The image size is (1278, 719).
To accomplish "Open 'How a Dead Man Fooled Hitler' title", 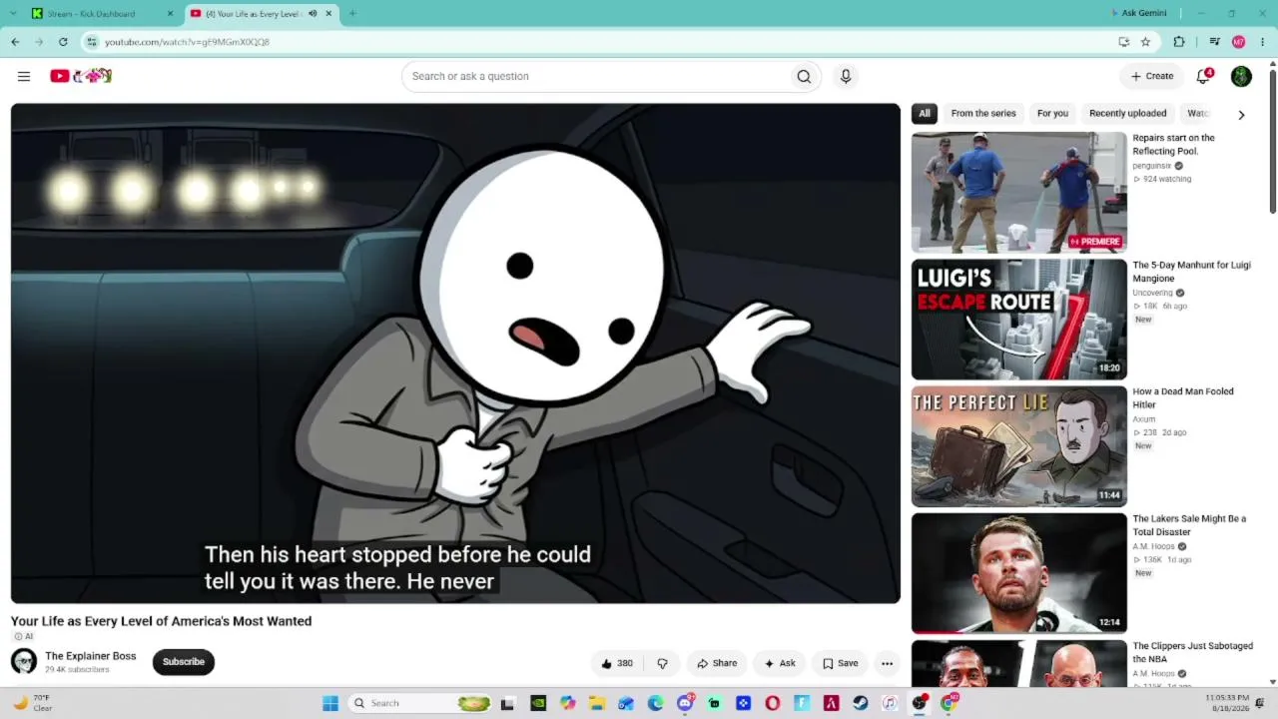I will click(x=1183, y=398).
